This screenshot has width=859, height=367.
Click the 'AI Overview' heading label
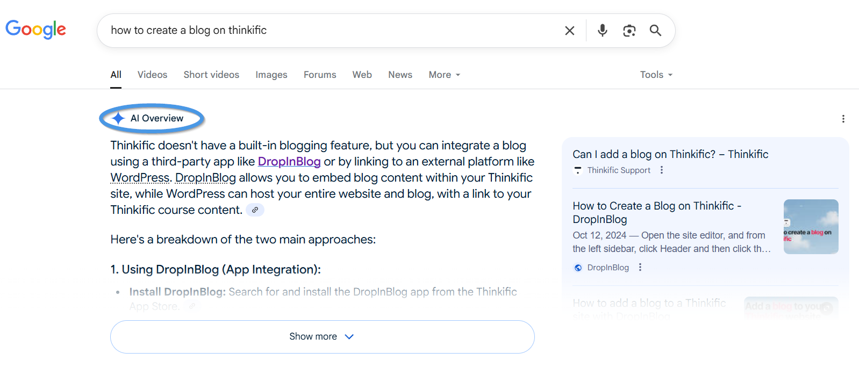(x=157, y=118)
